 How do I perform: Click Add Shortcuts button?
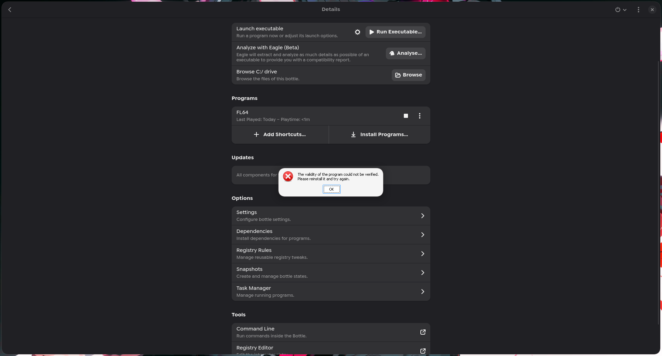coord(280,134)
